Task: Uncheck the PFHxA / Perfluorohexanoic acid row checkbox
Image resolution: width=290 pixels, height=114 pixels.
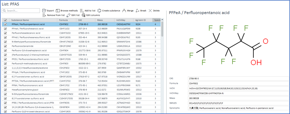Action: coord(5,29)
